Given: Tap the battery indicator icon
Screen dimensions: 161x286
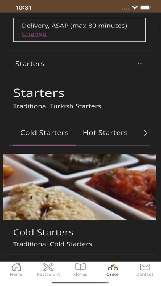Looking at the screenshot, I should pos(145,8).
